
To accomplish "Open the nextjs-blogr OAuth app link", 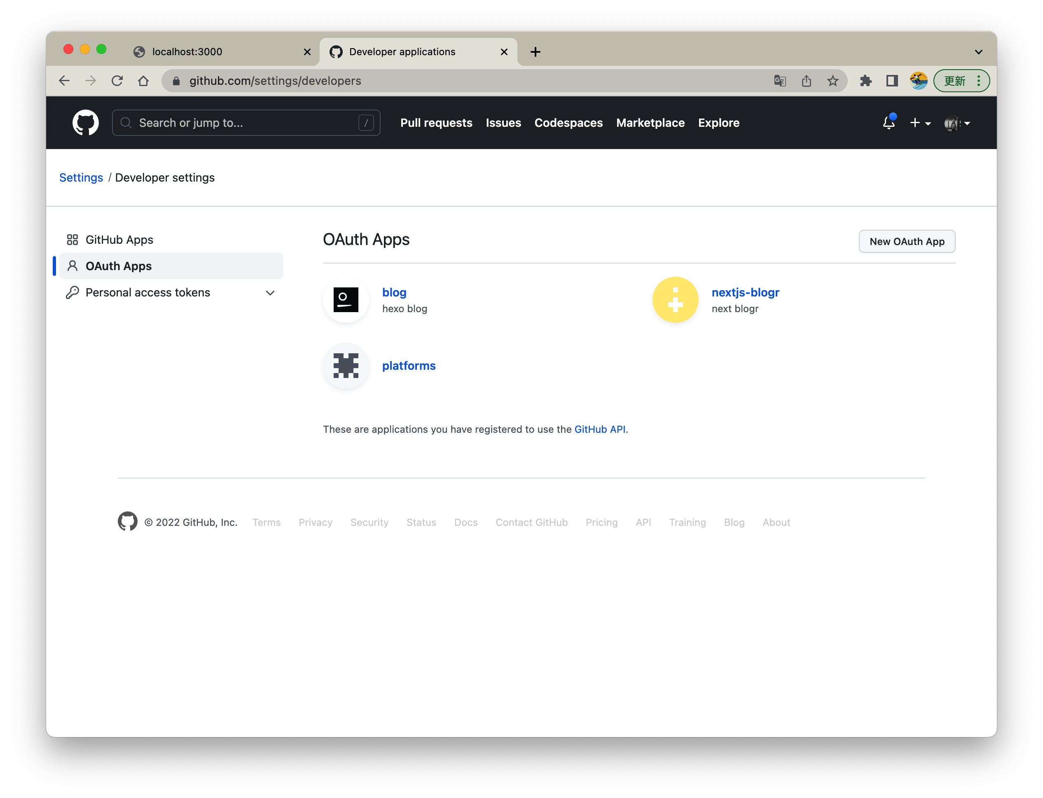I will [x=745, y=292].
